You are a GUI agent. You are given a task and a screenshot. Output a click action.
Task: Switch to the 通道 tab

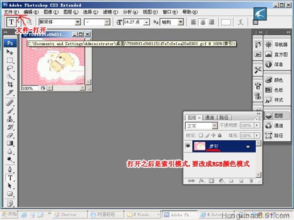pos(209,117)
